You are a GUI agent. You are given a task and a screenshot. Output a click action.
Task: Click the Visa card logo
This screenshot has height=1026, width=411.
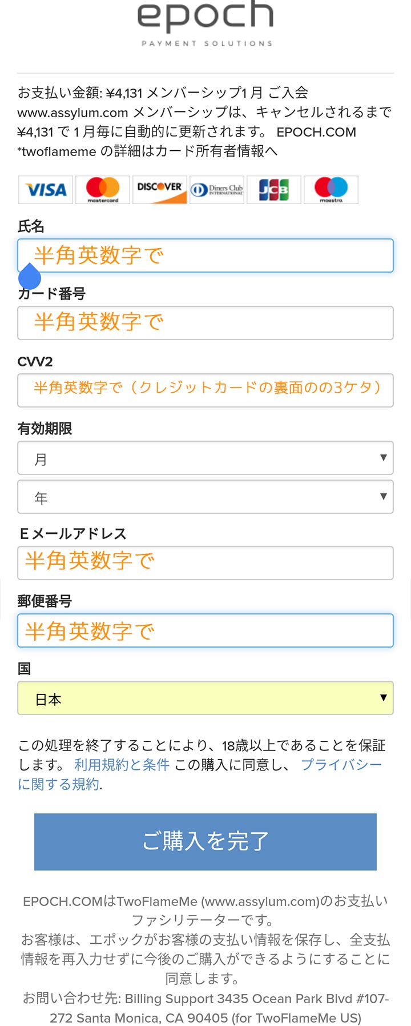pos(46,190)
